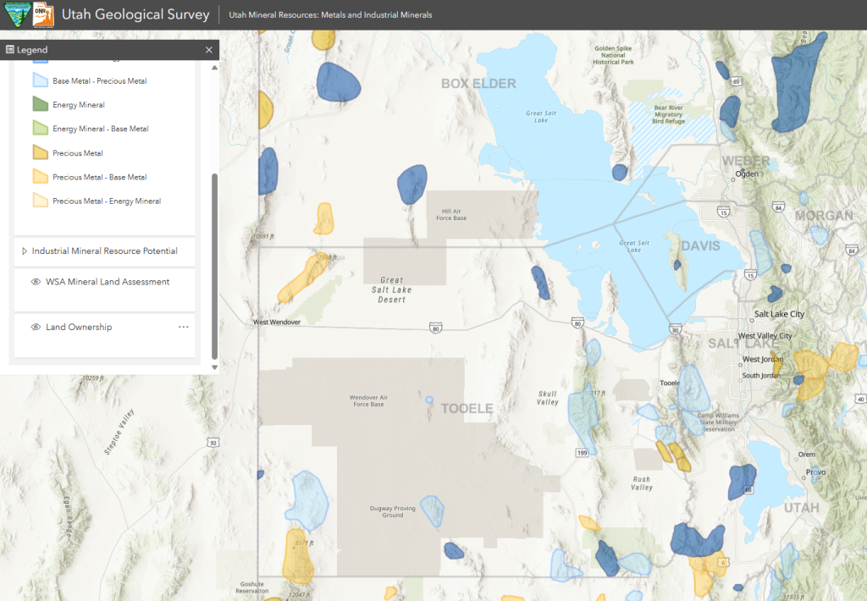Click the Salt Lake City map label

(x=779, y=314)
